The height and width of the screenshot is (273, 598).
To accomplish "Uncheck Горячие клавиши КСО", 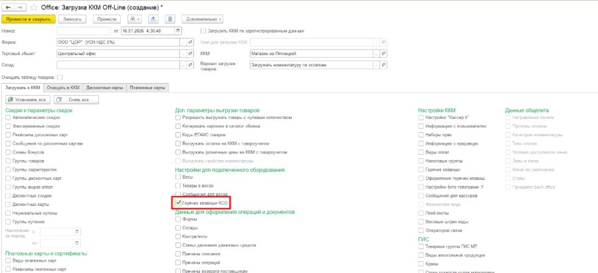I will click(x=178, y=203).
